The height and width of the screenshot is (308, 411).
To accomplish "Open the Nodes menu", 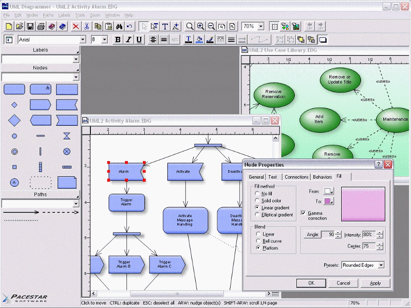I will 32,15.
